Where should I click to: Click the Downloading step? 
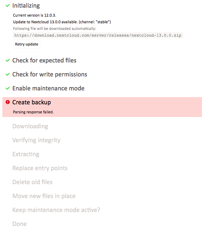coord(30,126)
